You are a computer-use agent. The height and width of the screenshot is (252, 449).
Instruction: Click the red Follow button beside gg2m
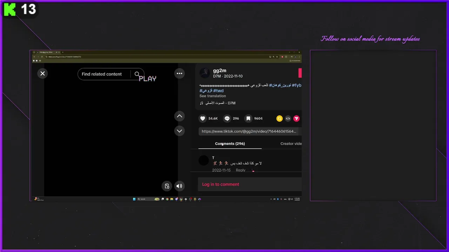300,73
